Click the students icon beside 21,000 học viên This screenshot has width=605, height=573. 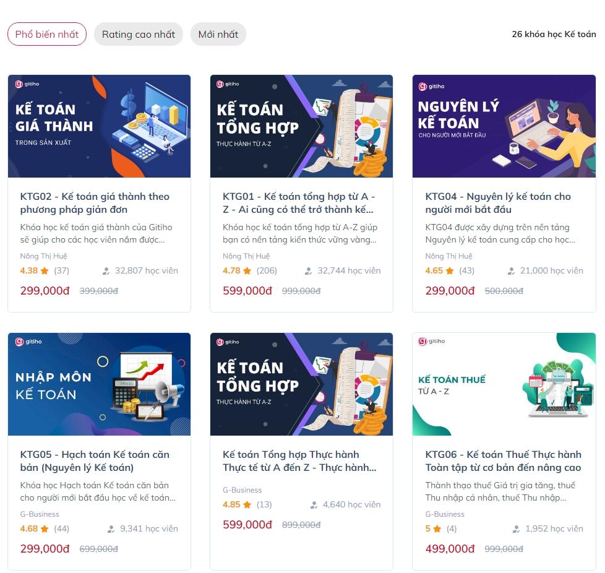point(512,271)
